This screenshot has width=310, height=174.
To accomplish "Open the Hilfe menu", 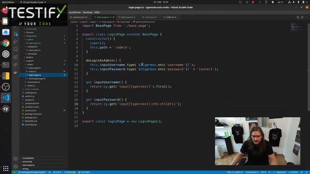I will [x=97, y=13].
